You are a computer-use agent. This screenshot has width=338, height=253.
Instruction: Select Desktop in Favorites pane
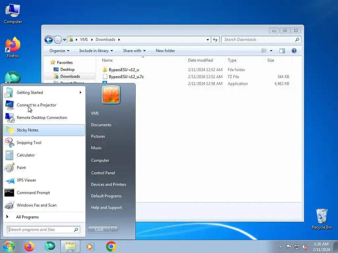pyautogui.click(x=67, y=70)
